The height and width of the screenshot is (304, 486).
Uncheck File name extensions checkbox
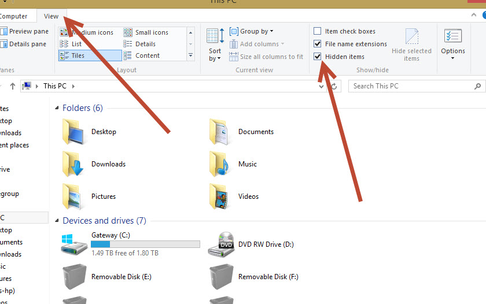tap(317, 44)
